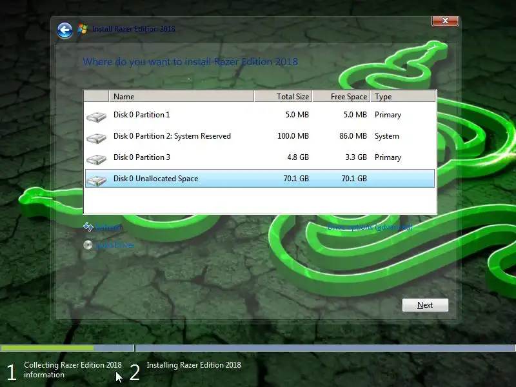Select Disk 0 Unallocated Space entry
Image resolution: width=516 pixels, height=387 pixels.
tap(260, 179)
